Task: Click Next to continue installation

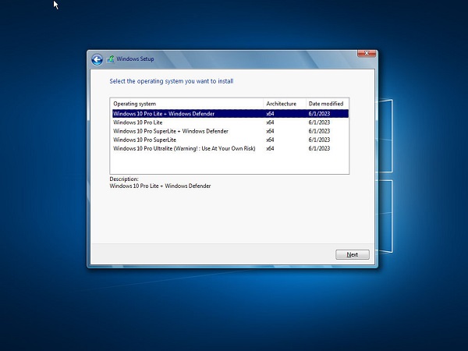Action: coord(353,254)
